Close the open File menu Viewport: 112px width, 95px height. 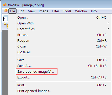tap(12, 11)
